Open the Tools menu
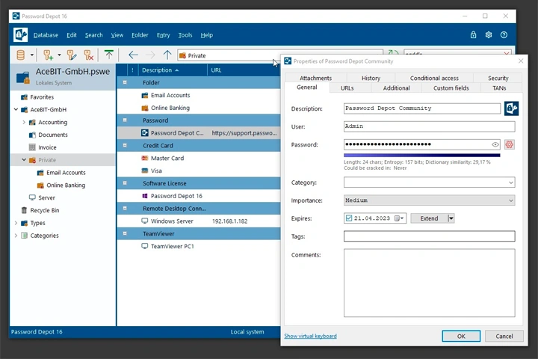Screen dimensions: 538x359 185,35
